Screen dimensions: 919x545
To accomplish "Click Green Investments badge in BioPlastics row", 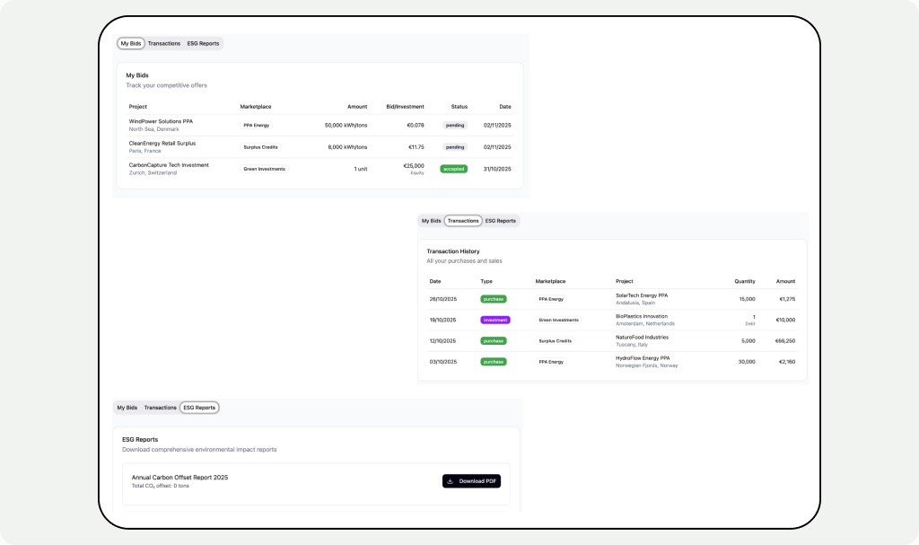I will pyautogui.click(x=558, y=321).
